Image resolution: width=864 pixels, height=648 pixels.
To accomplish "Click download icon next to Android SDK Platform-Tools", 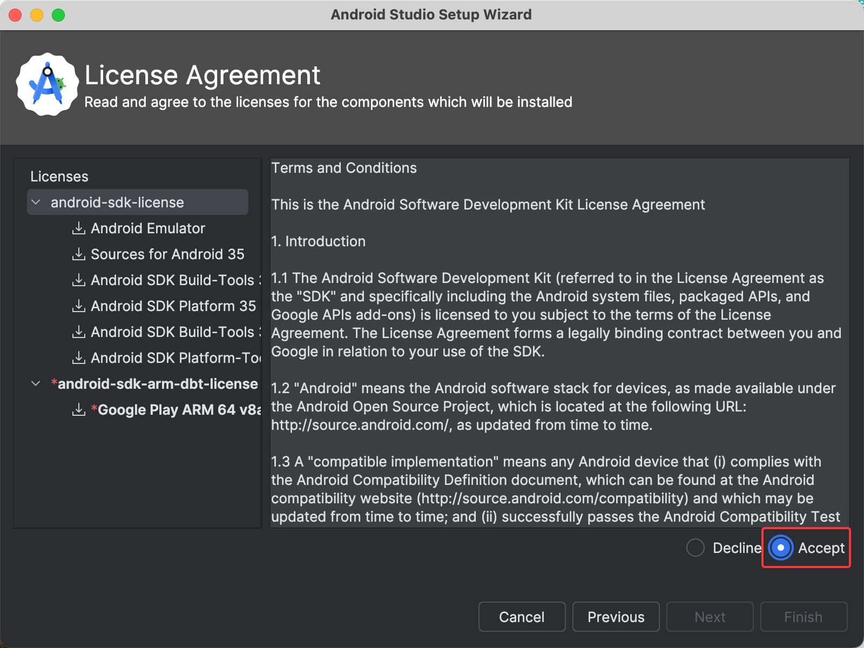I will (79, 358).
